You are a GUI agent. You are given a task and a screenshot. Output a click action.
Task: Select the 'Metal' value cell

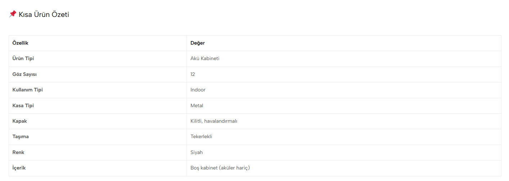pyautogui.click(x=197, y=106)
